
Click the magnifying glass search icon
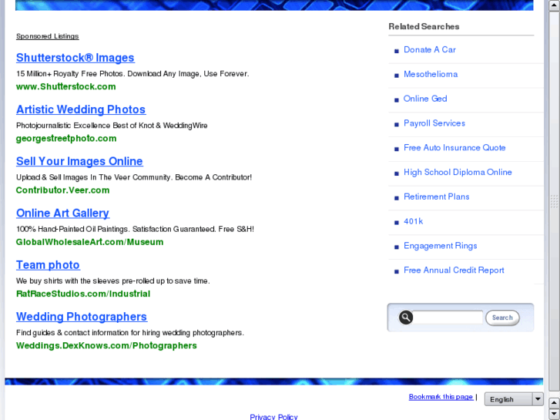[406, 318]
